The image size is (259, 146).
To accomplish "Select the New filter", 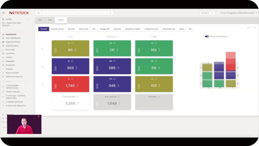I will [182, 29].
